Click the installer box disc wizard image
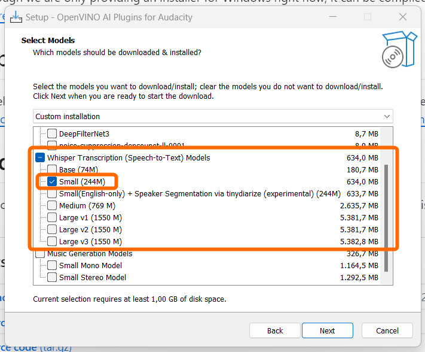The width and height of the screenshot is (425, 352). pos(399,50)
